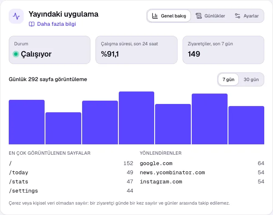Click the 149 visitors value
Screen dimensions: 273x215
coord(194,54)
